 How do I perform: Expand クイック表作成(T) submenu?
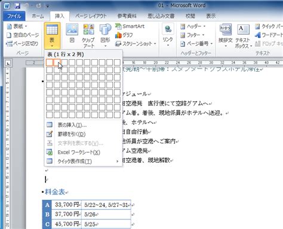coord(83,161)
